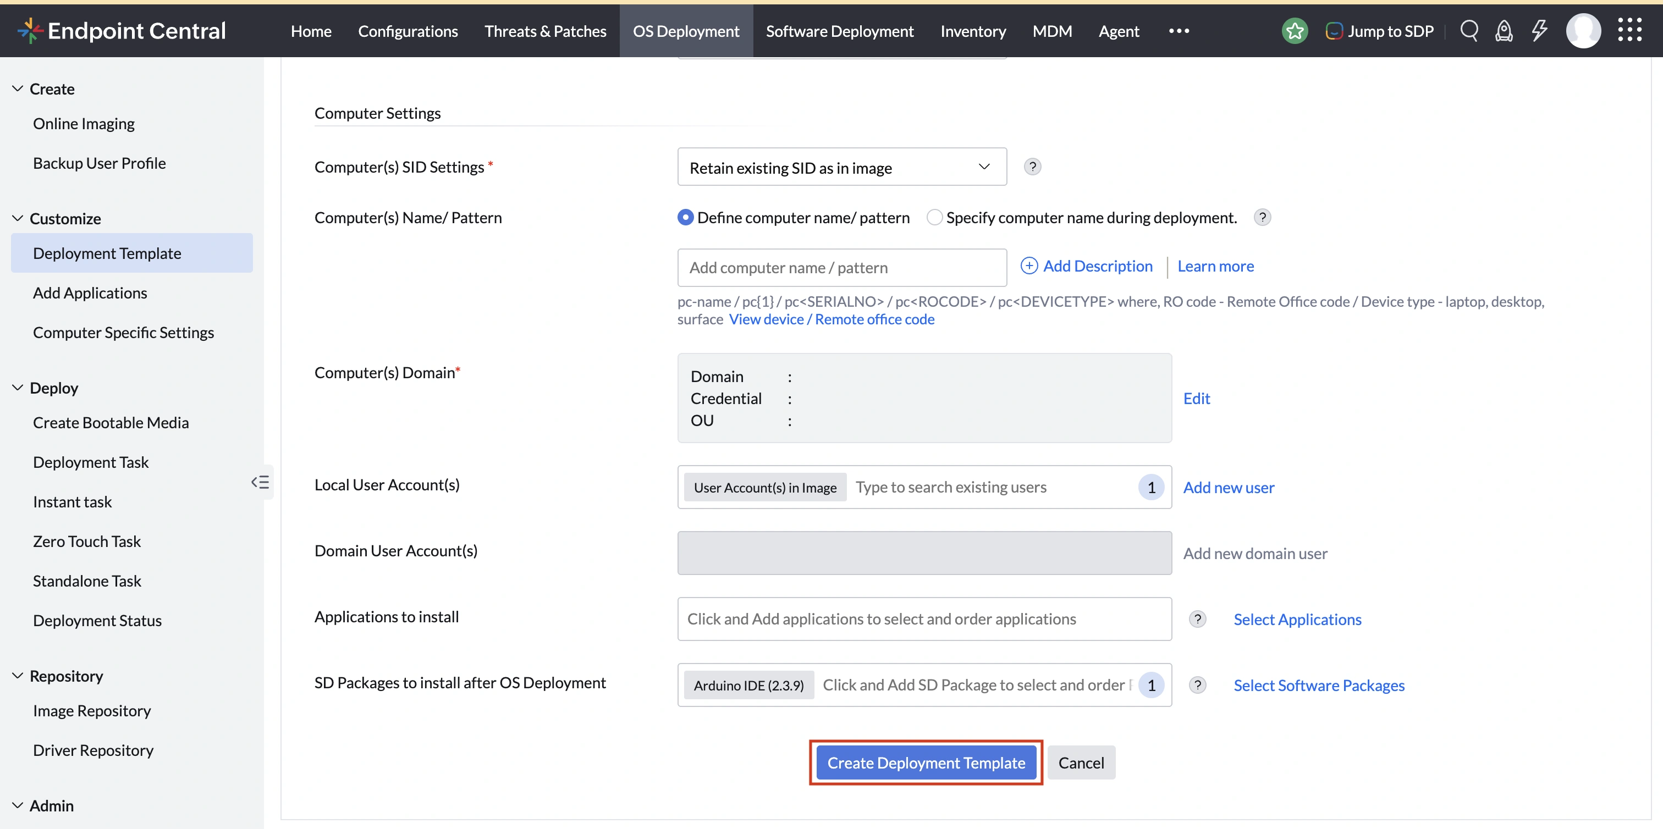This screenshot has height=829, width=1663.
Task: Go to the MDM tab
Action: click(x=1051, y=30)
